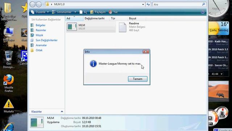232x131 pixels.
Task: Select Internet Explorer desktop icon
Action: [9, 127]
